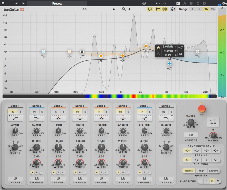Click the undo arrow
The height and width of the screenshot is (190, 227).
coord(158,3)
